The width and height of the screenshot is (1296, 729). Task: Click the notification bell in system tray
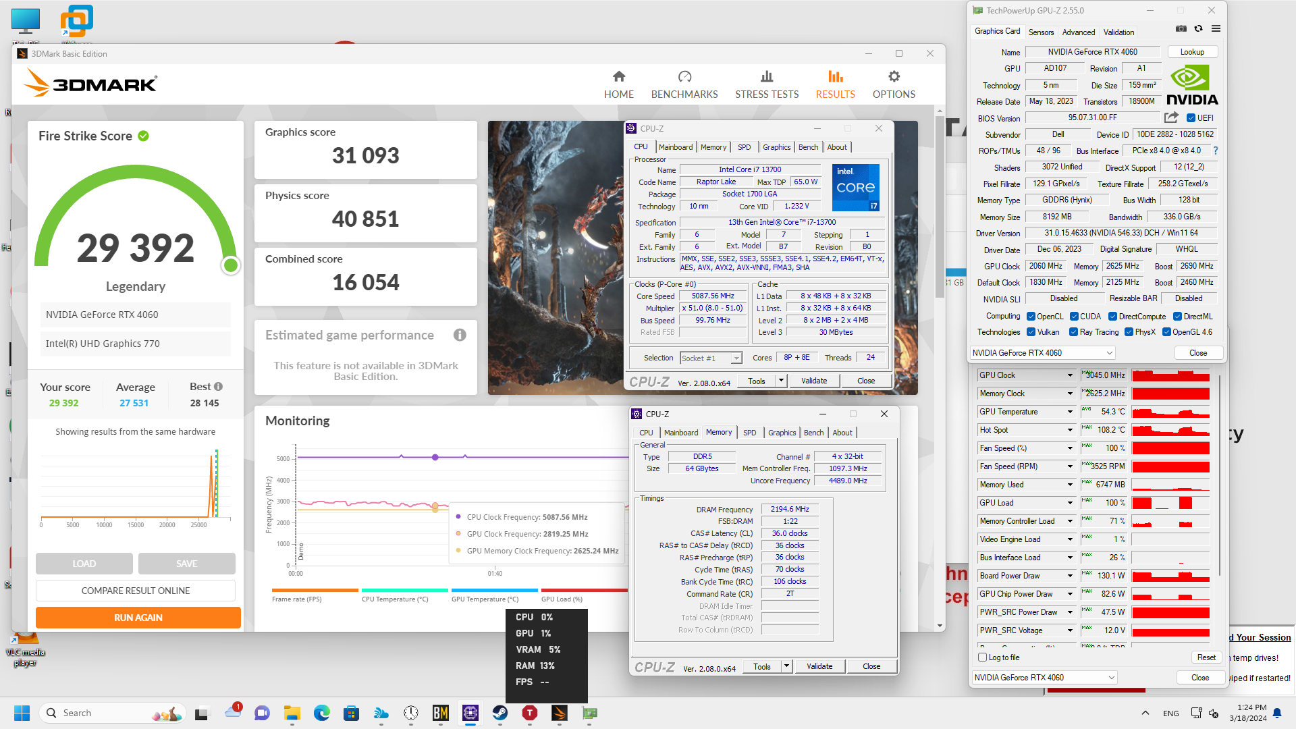pos(1277,713)
